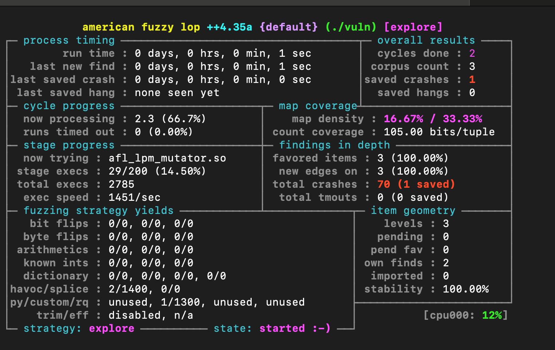Click favored items value '3 (100.00%)'
Screen dimensions: 555x350
click(x=413, y=158)
